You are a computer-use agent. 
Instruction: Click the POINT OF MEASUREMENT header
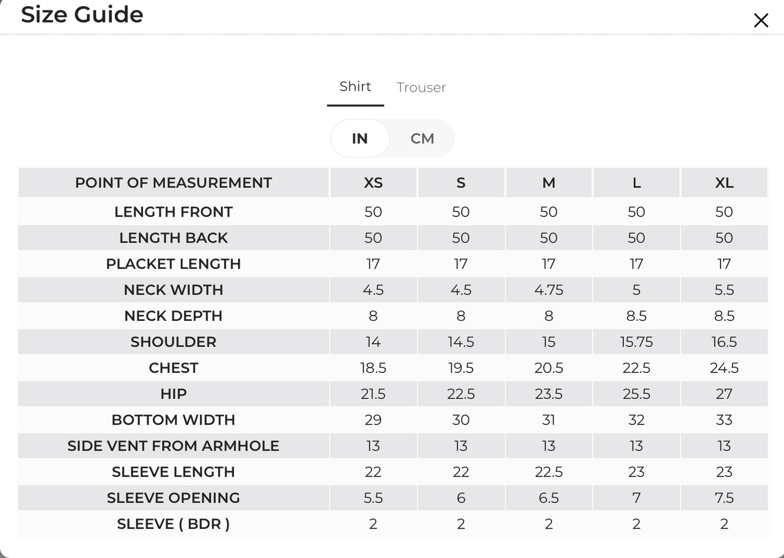click(174, 183)
